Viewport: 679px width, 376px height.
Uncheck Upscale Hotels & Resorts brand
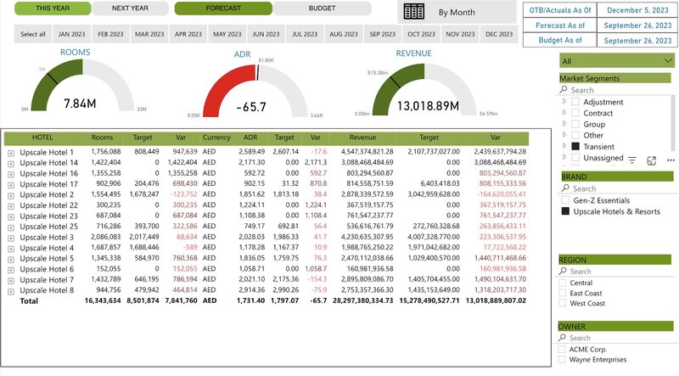pos(565,211)
